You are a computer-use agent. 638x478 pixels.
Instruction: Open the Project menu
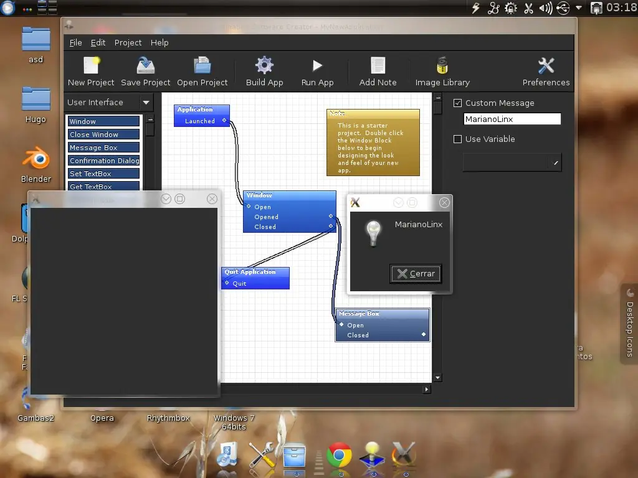coord(128,43)
